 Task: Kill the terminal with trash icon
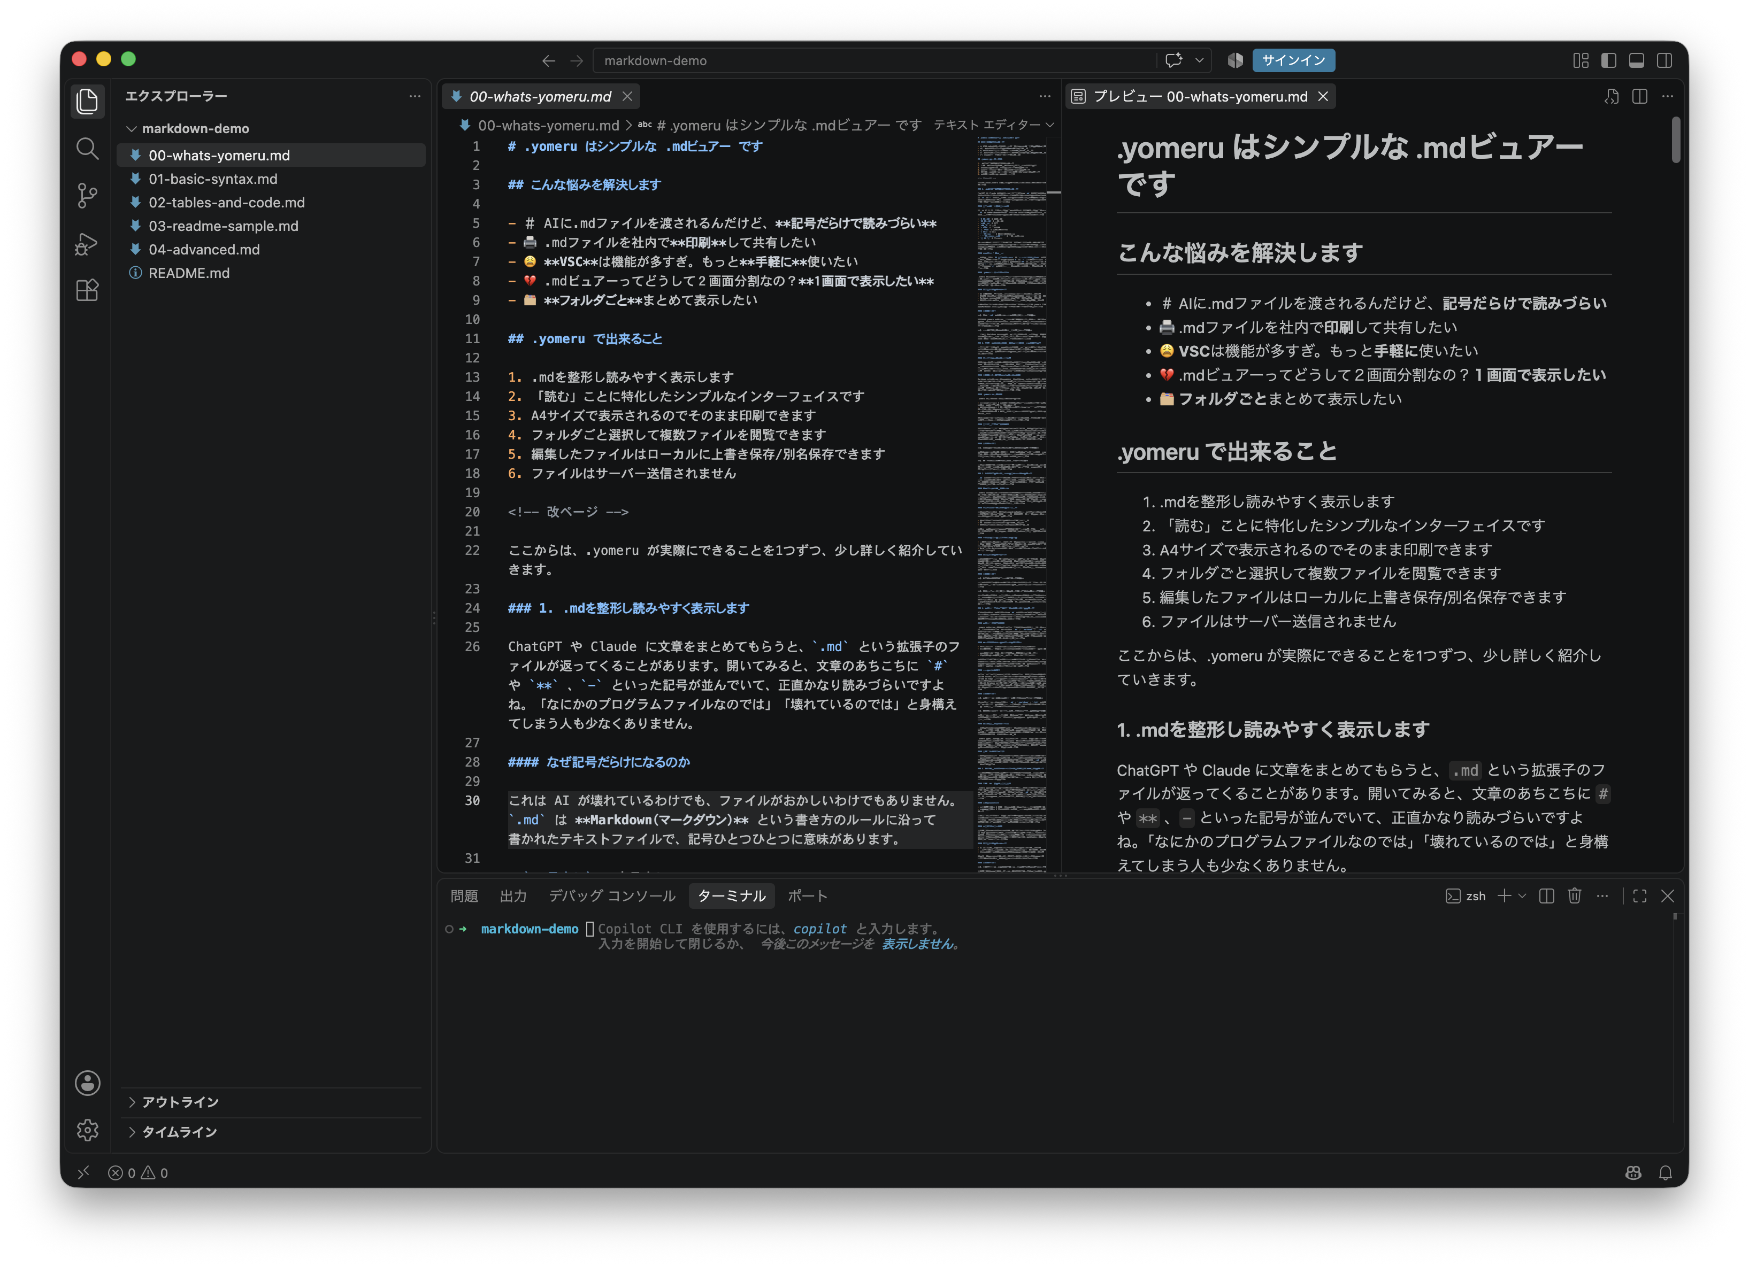1574,895
